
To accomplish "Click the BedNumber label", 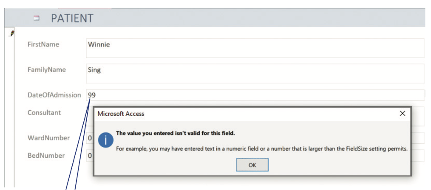I will pyautogui.click(x=46, y=156).
